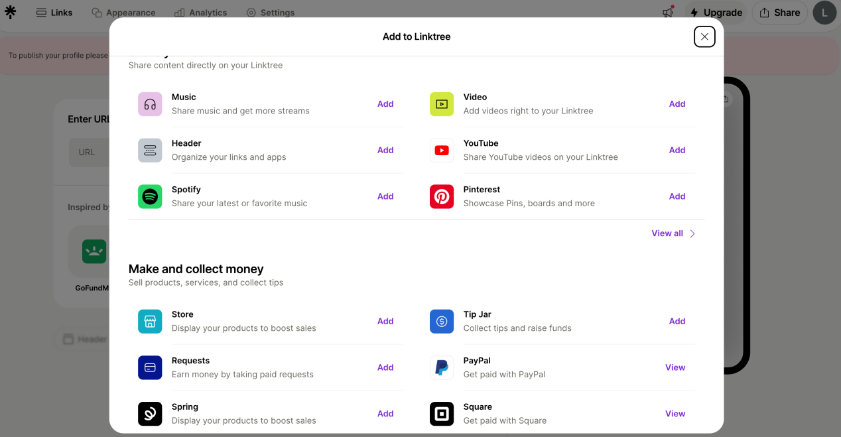Click 'Earn money by taking paid requests' text
841x437 pixels.
(243, 375)
